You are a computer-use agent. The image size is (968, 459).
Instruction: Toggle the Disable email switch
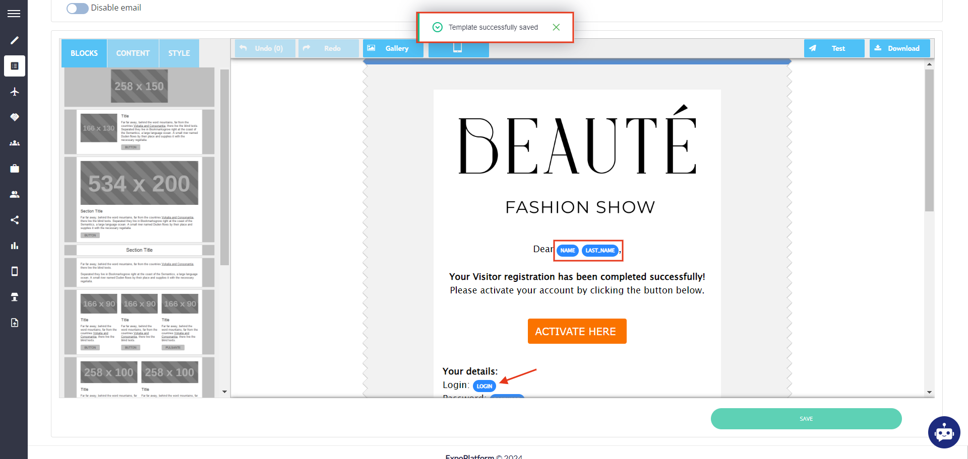tap(77, 8)
